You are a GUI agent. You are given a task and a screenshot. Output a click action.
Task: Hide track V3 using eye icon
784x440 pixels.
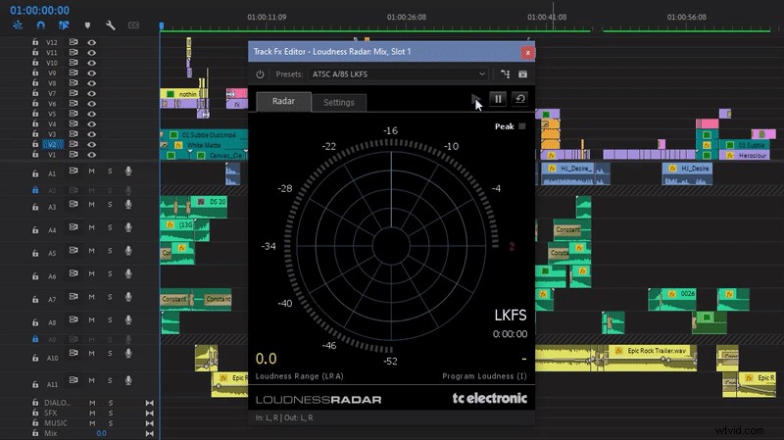tap(91, 134)
